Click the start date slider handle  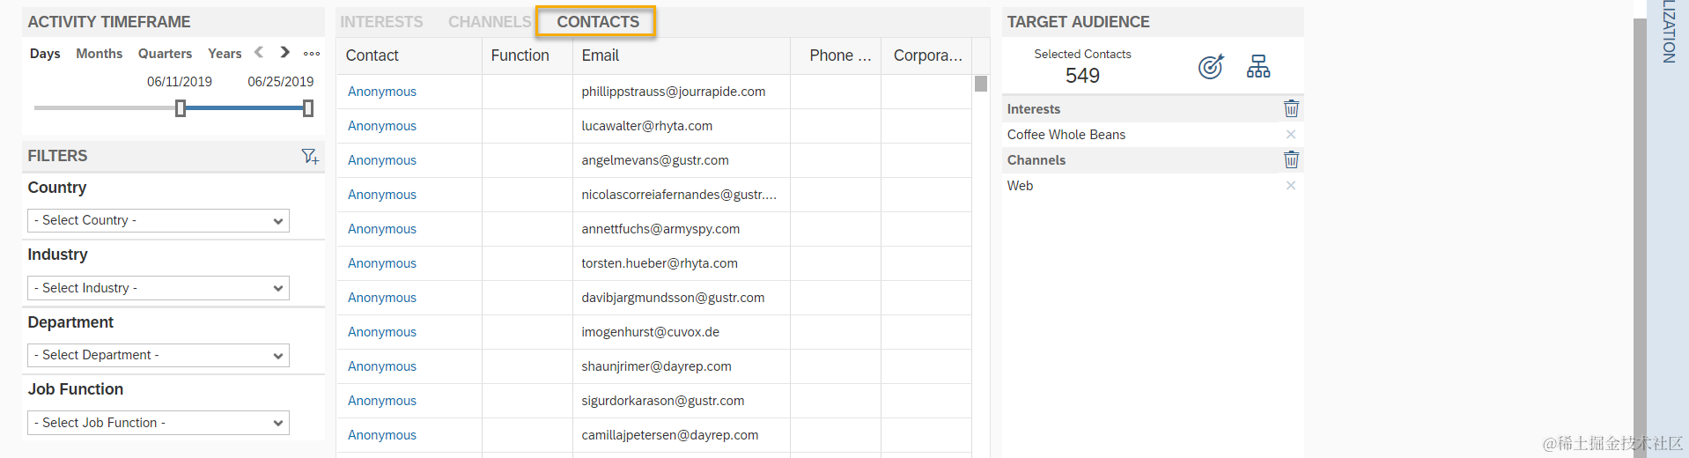tap(181, 108)
